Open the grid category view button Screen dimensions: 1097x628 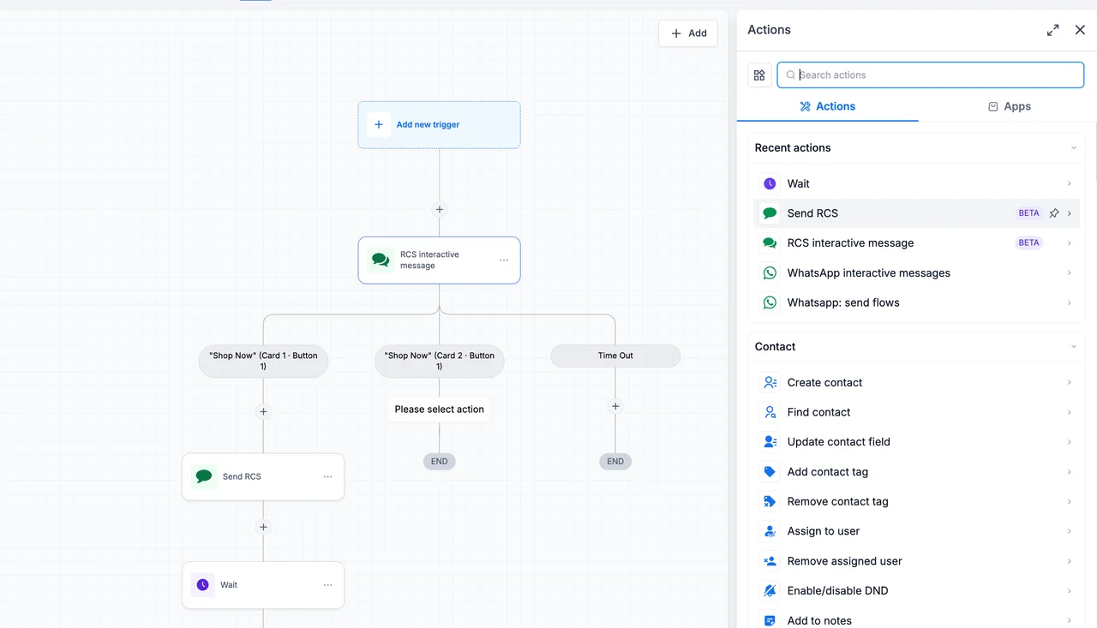point(759,75)
